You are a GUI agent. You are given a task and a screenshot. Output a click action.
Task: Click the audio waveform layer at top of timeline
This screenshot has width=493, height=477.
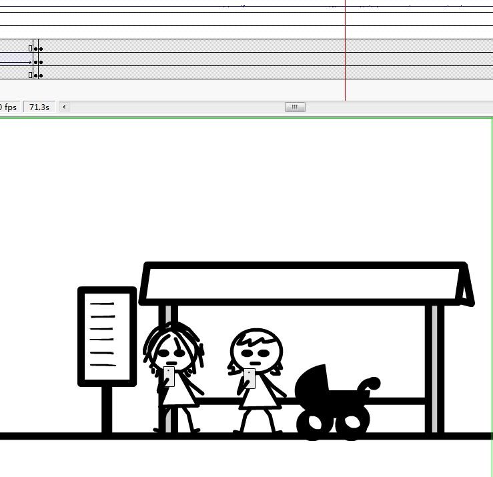(247, 6)
